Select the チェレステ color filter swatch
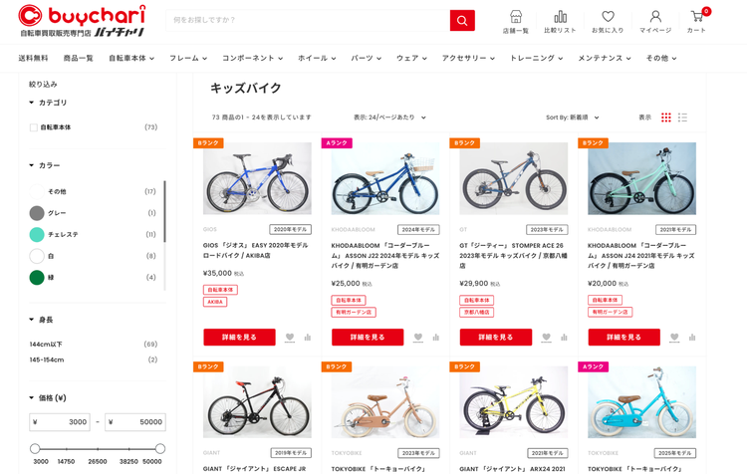 click(37, 234)
